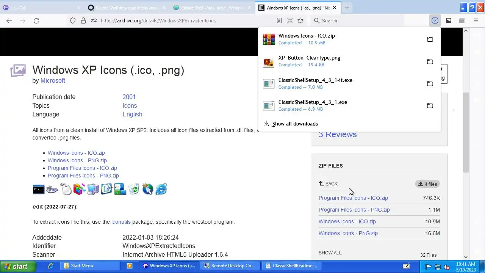Download Windows Icons - ICO.zip 10.9M in sidebar
Image resolution: width=485 pixels, height=273 pixels.
click(347, 221)
